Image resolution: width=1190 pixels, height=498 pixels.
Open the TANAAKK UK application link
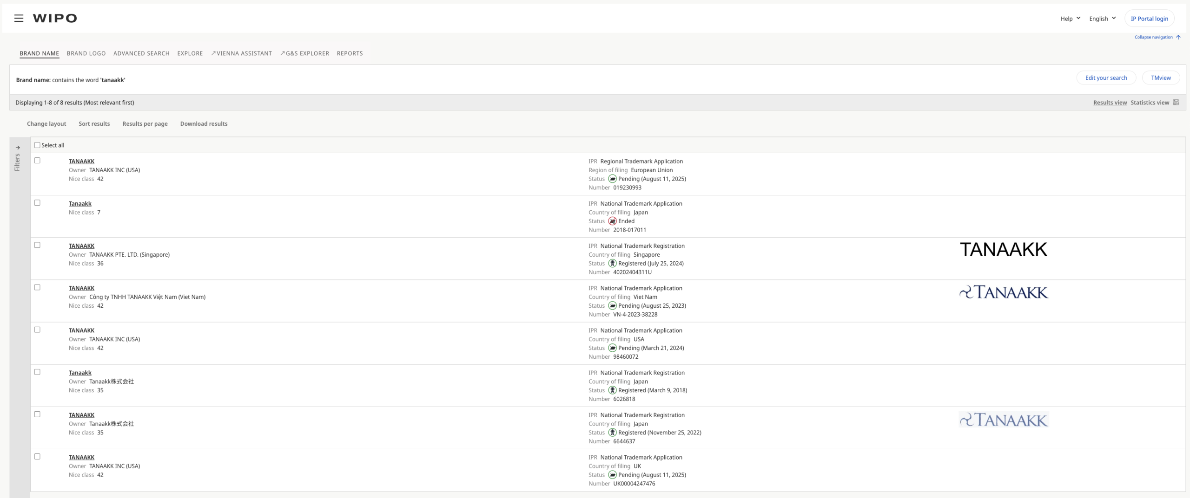tap(81, 457)
